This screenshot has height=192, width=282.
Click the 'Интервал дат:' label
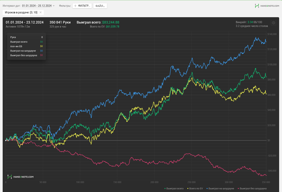pyautogui.click(x=12, y=6)
